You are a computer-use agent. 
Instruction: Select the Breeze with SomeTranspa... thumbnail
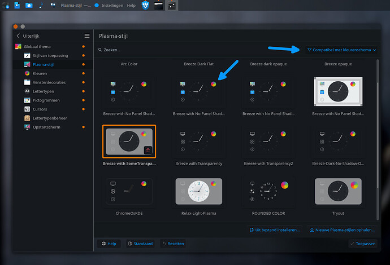tap(129, 142)
